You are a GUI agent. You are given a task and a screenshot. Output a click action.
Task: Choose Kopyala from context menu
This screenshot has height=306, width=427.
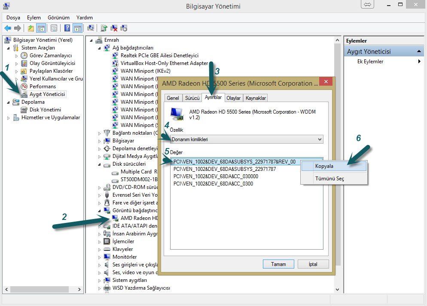(334, 166)
